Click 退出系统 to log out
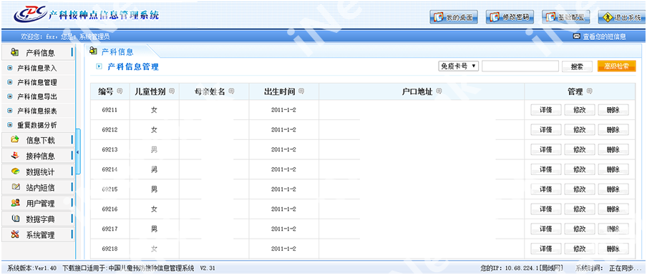Viewport: 647px width, 275px height. pos(622,17)
